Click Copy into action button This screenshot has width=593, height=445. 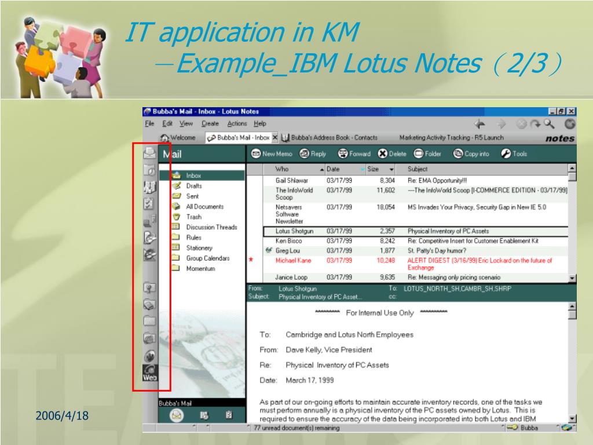point(471,154)
